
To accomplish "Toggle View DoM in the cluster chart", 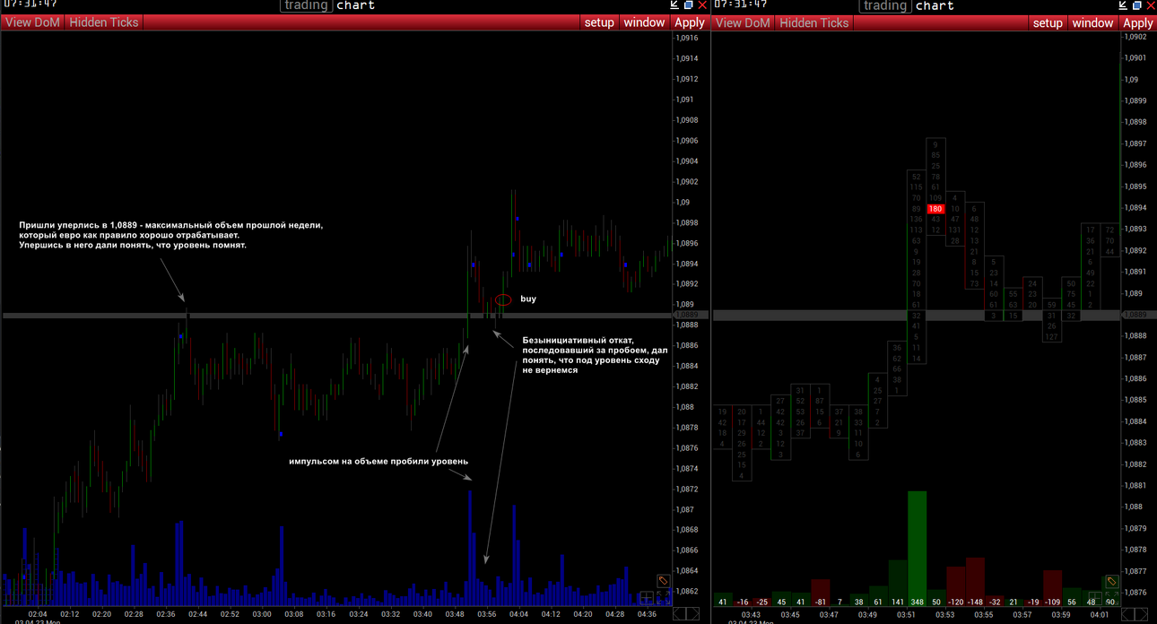I will click(743, 23).
